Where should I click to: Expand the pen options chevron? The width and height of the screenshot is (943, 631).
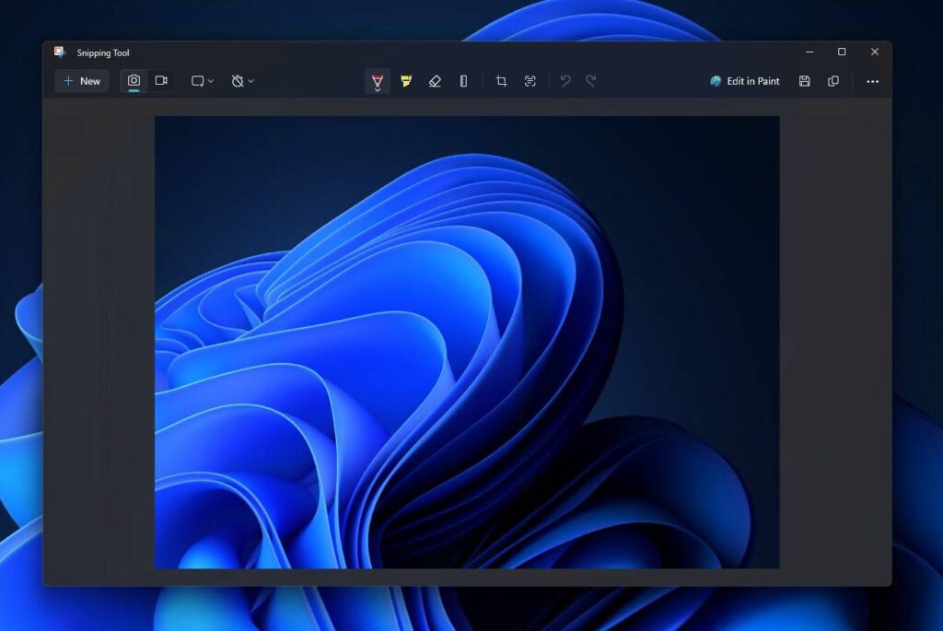(377, 89)
